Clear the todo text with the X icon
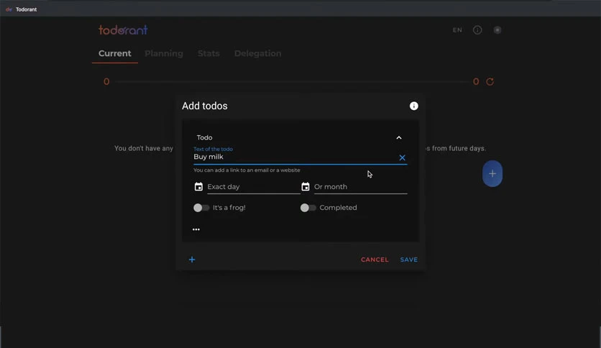The height and width of the screenshot is (348, 601). point(402,157)
